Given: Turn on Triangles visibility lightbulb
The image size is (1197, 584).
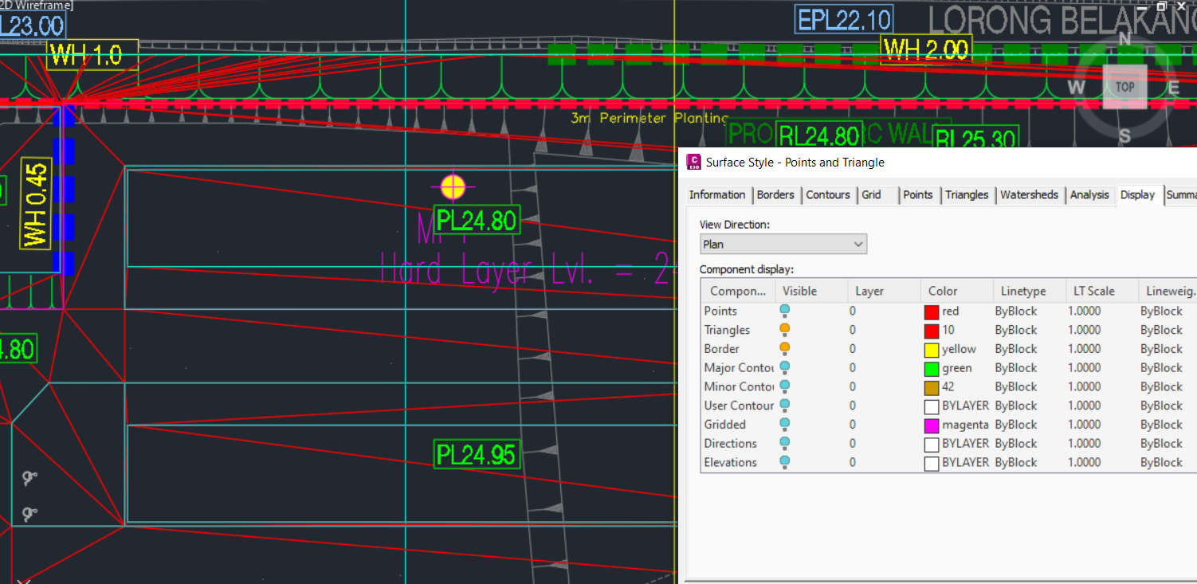Looking at the screenshot, I should [x=785, y=330].
